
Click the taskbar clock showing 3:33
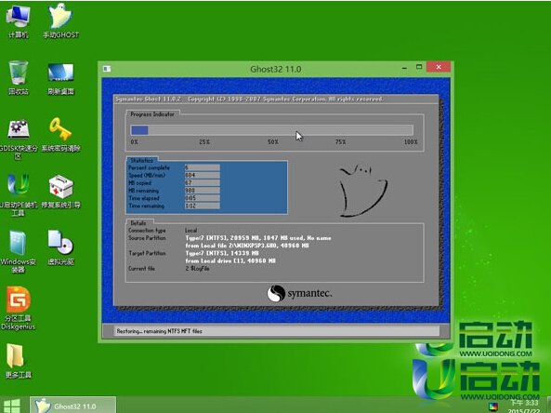524,406
